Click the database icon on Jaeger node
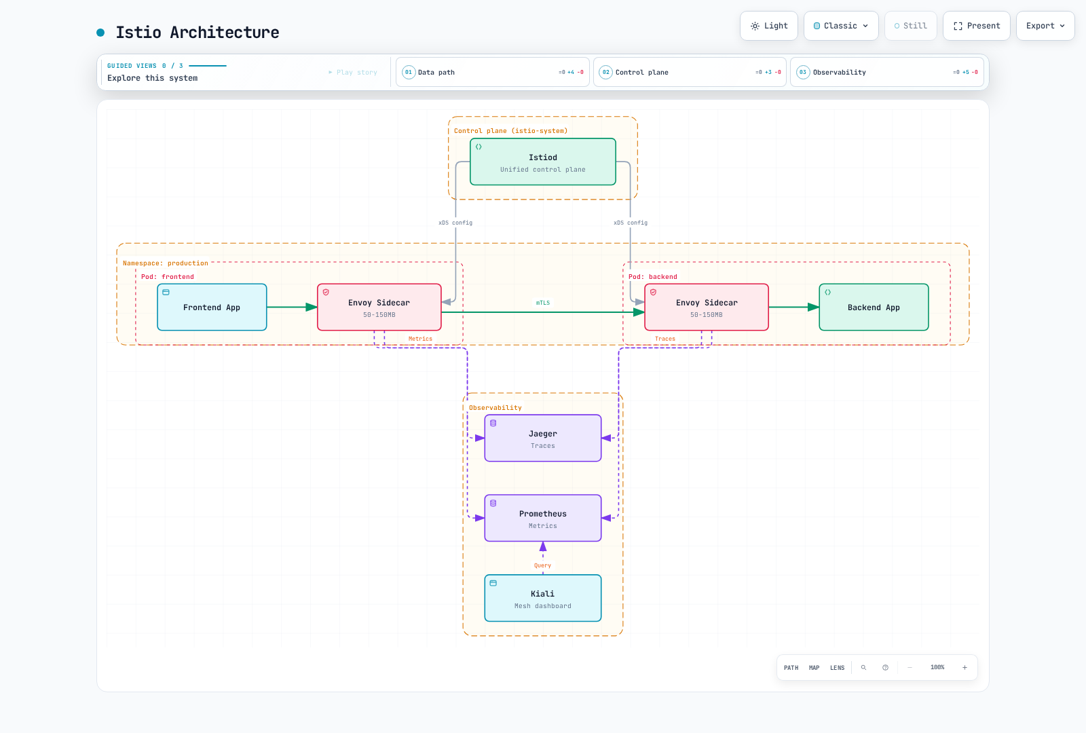Image resolution: width=1086 pixels, height=733 pixels. point(493,424)
